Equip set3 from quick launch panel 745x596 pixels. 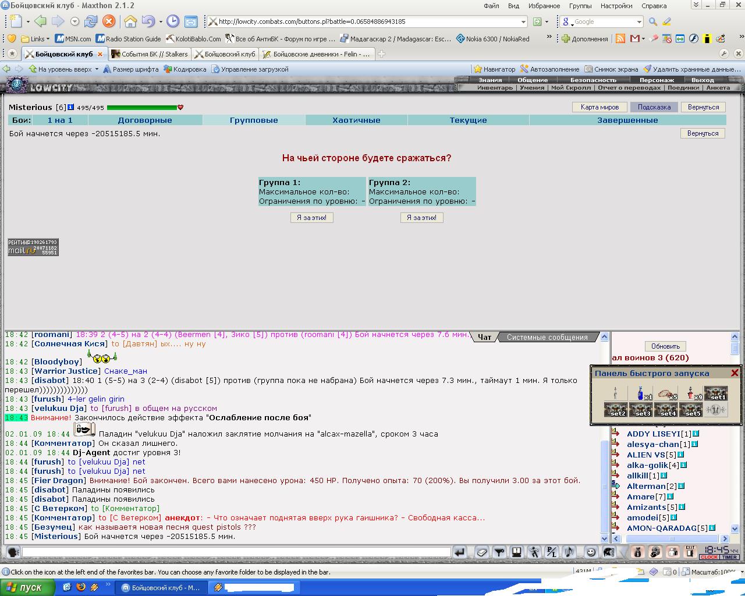(641, 409)
